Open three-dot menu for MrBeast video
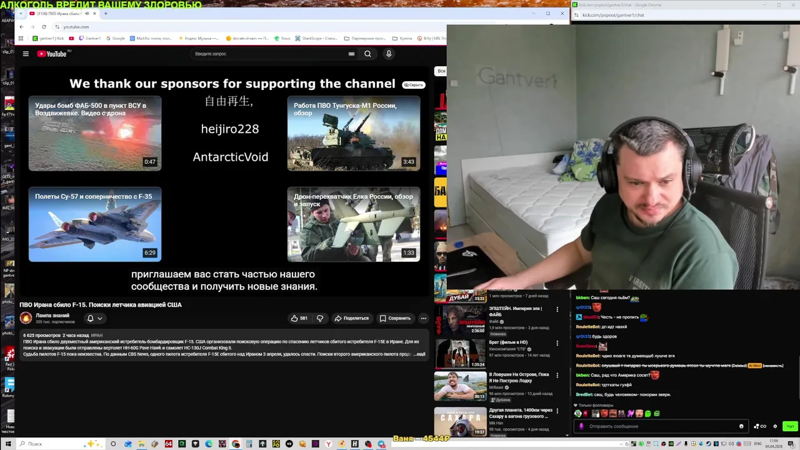Screen dimensions: 800x450 pyautogui.click(x=557, y=376)
